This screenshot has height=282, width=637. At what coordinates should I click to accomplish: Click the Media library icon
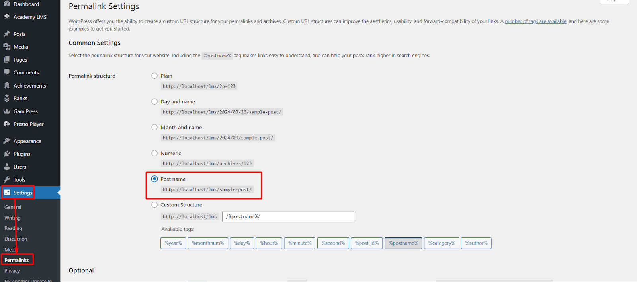click(x=7, y=47)
